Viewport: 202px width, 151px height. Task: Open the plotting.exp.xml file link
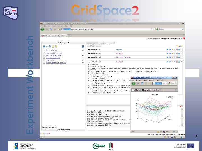pos(53,58)
